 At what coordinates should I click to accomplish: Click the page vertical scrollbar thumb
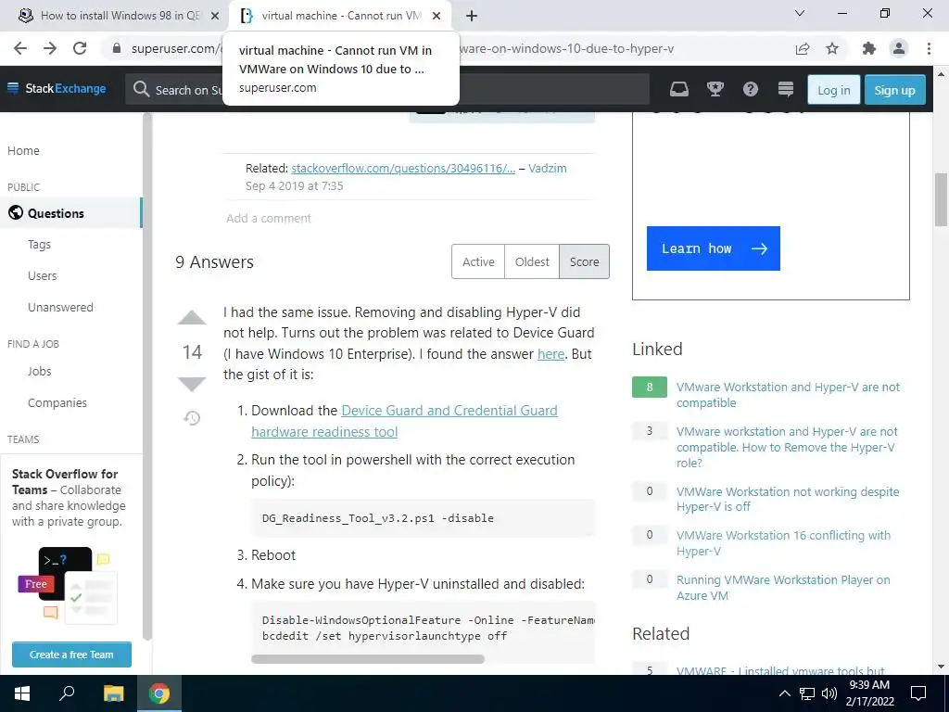coord(942,199)
